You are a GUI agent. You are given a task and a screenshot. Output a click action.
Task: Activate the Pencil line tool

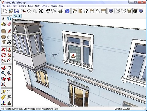click(9, 31)
